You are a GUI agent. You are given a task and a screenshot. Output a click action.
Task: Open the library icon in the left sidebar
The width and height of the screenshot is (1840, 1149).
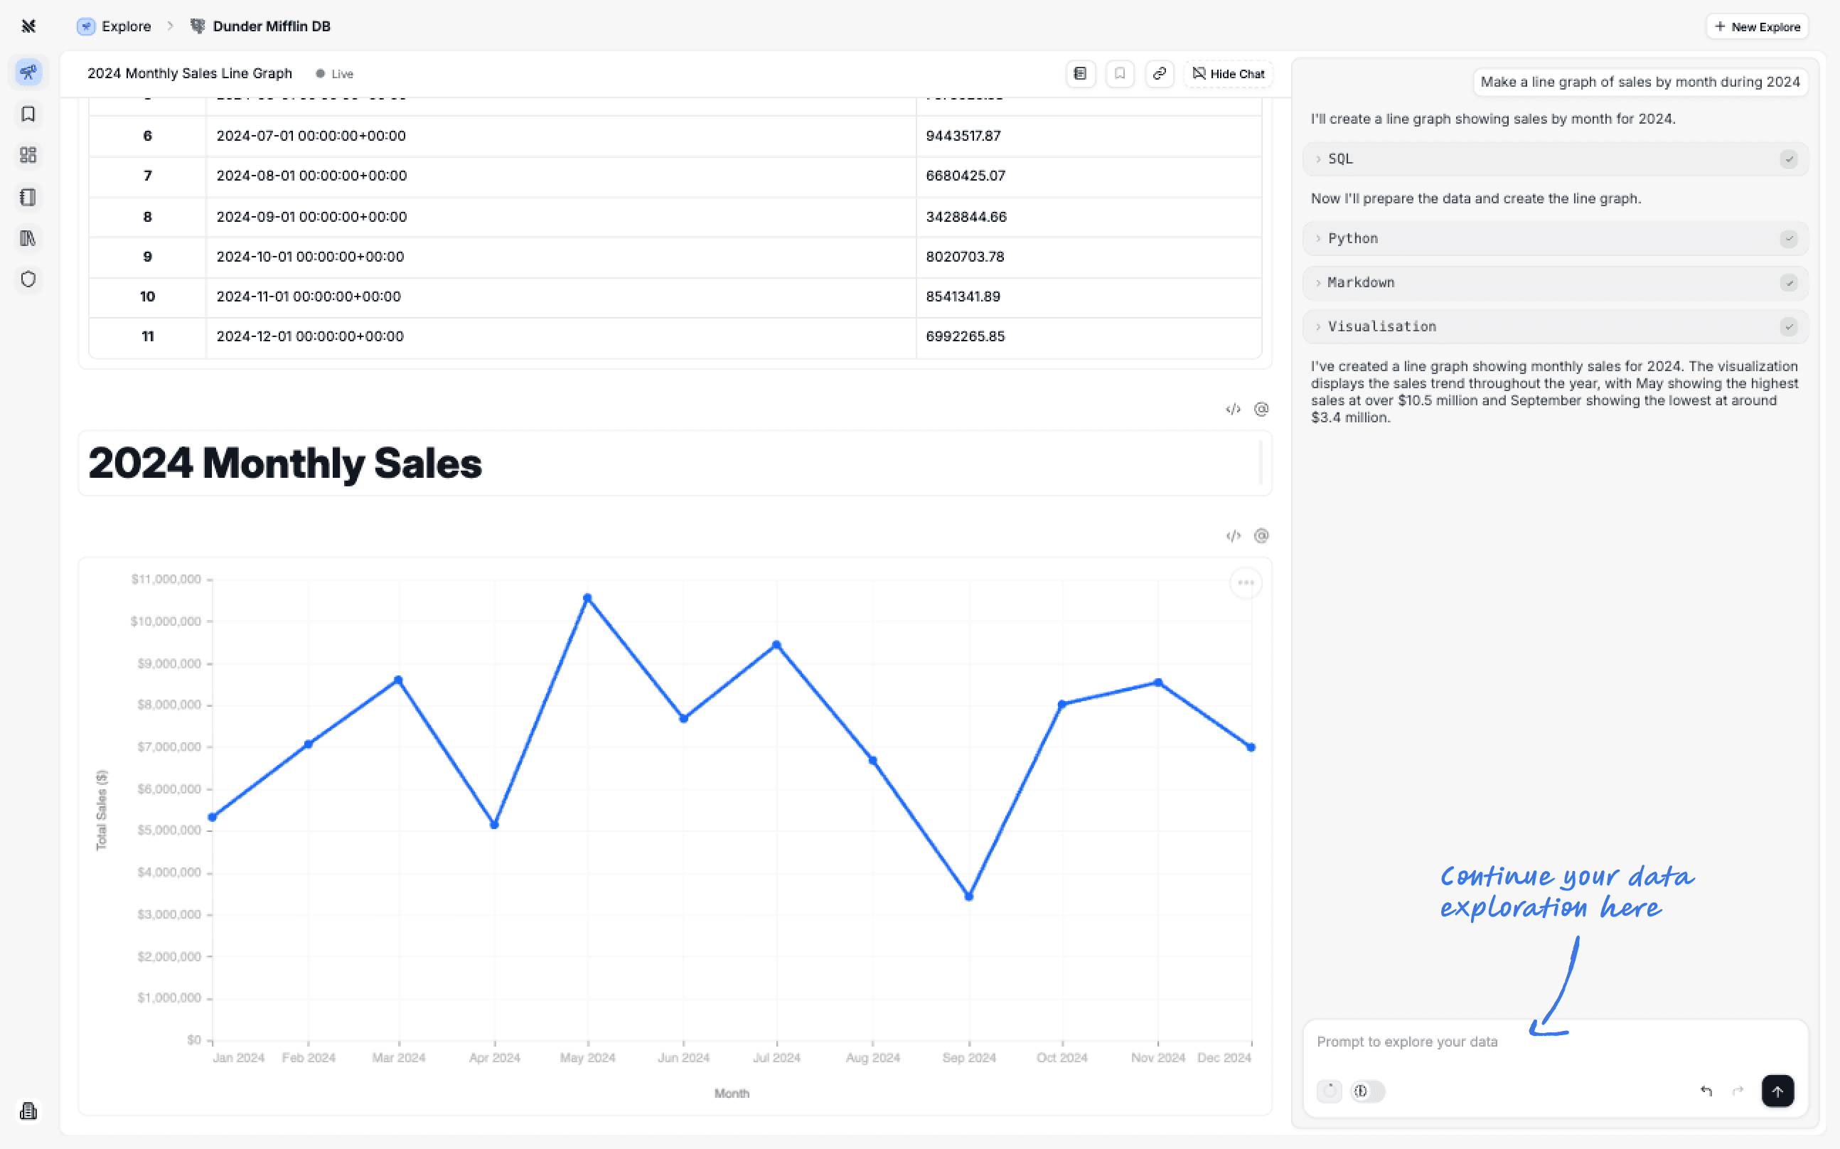pyautogui.click(x=28, y=238)
